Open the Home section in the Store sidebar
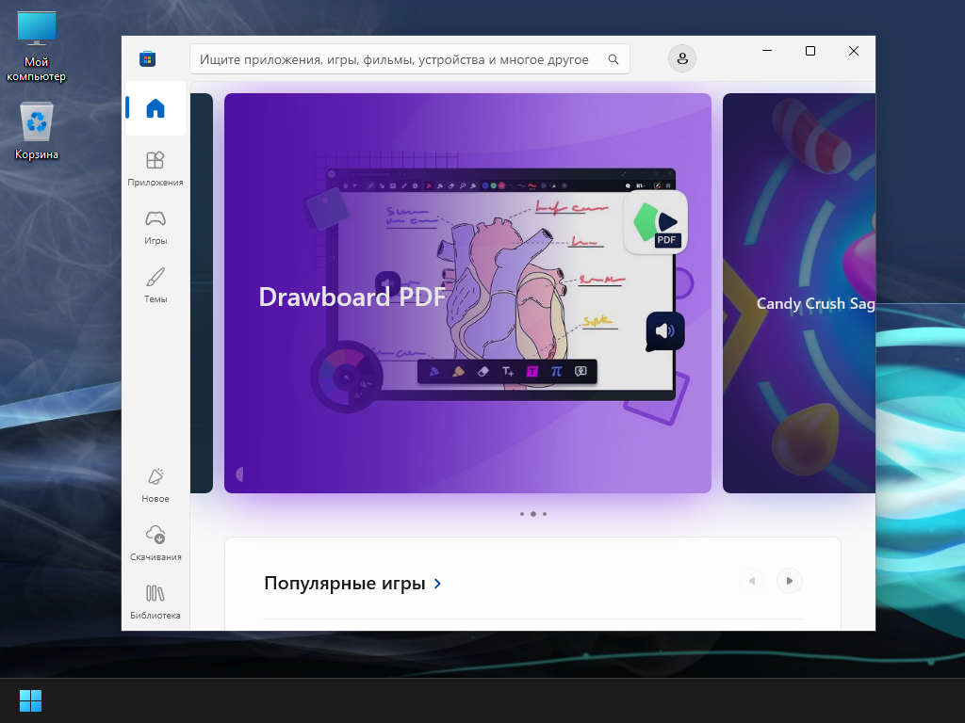 155,108
